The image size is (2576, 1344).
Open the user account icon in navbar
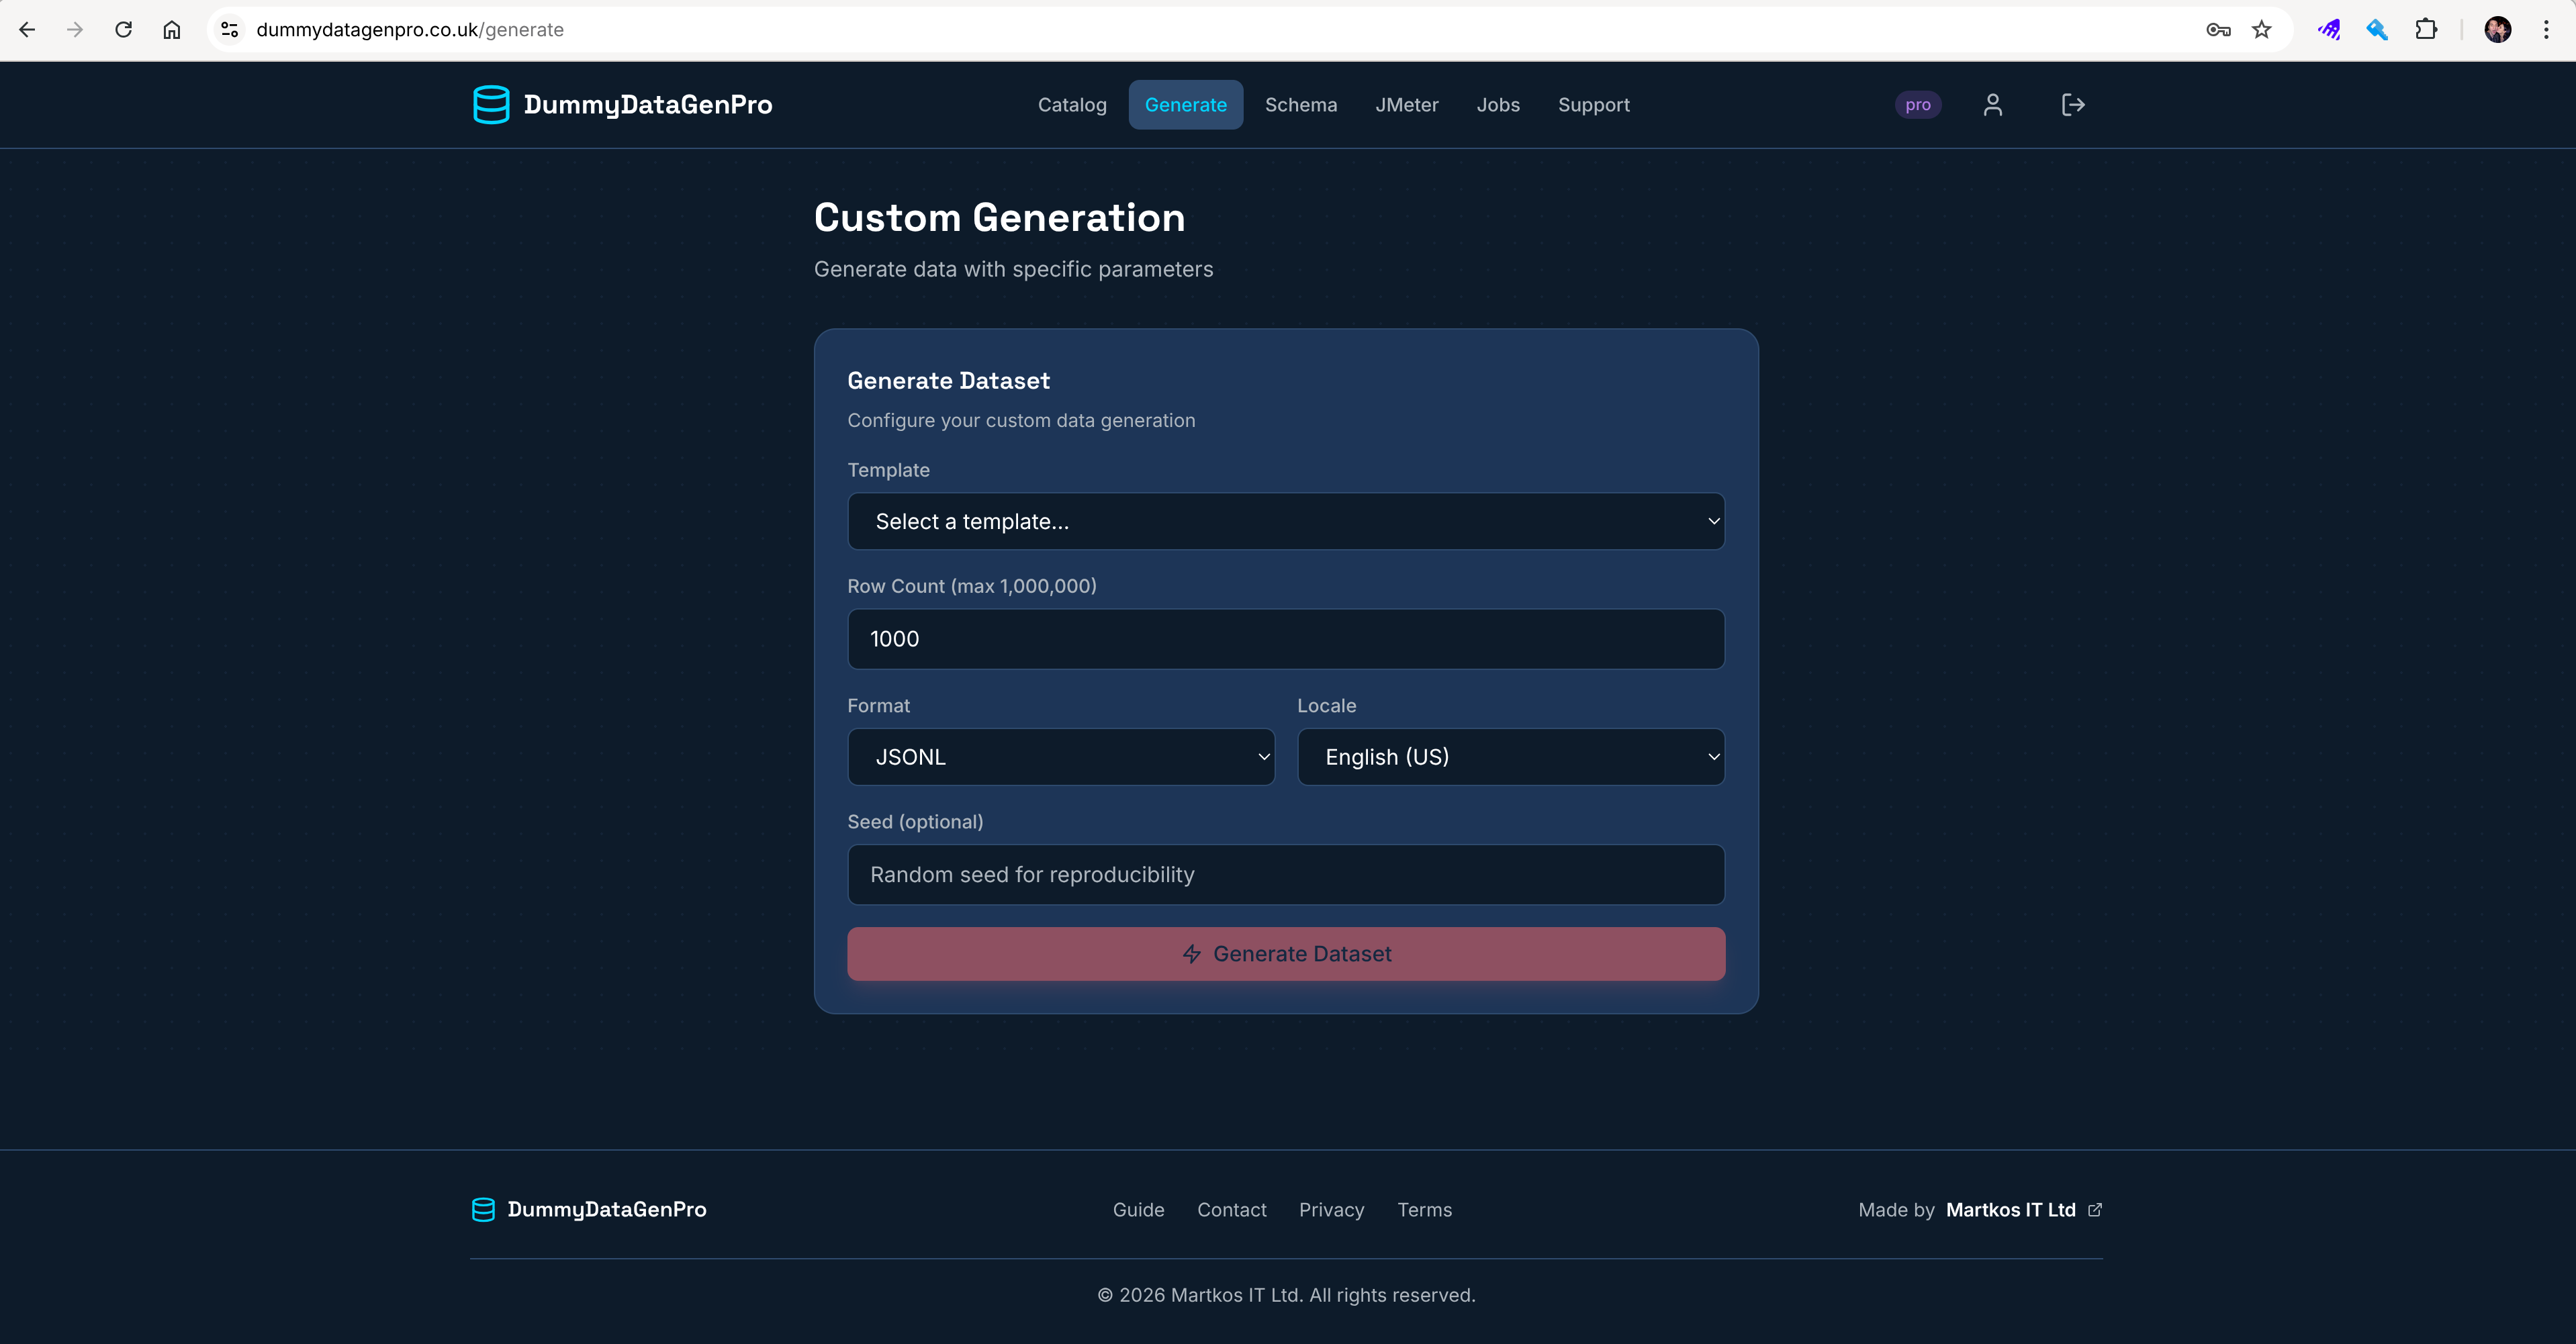pos(1993,104)
